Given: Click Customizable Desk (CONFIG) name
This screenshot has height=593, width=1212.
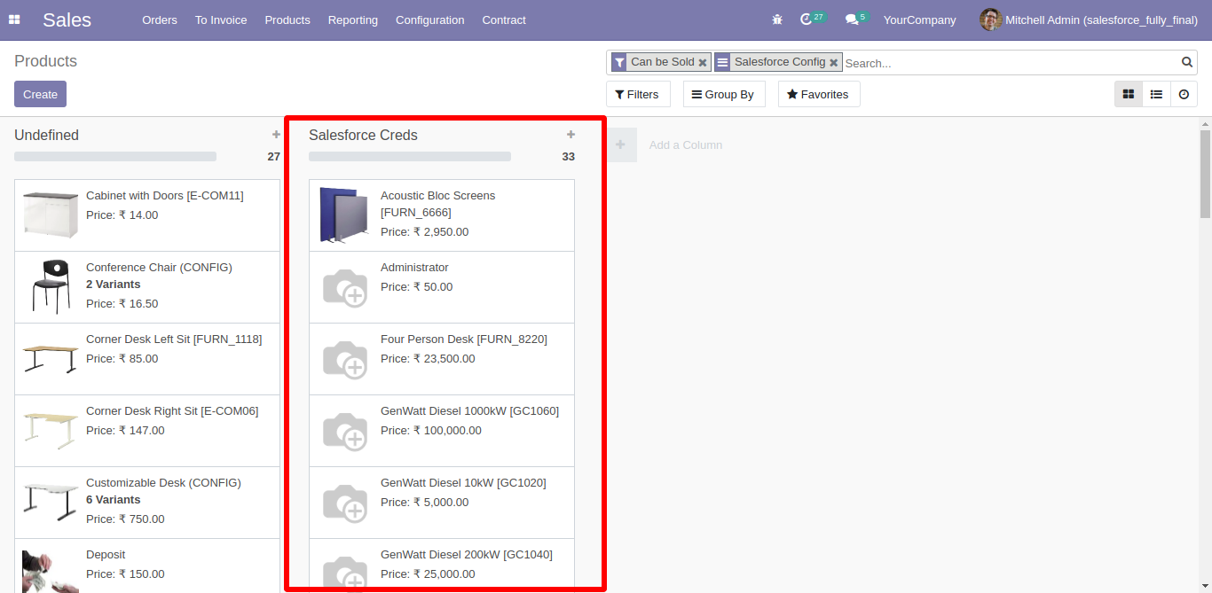Looking at the screenshot, I should click(163, 483).
